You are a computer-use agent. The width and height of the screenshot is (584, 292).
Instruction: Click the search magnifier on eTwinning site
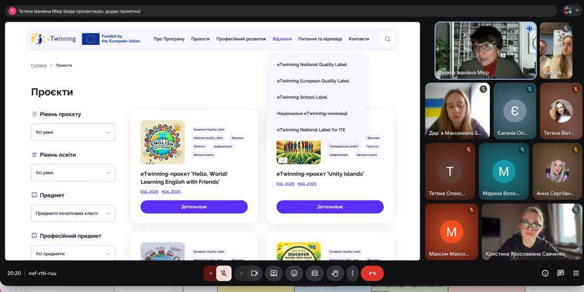[x=387, y=39]
